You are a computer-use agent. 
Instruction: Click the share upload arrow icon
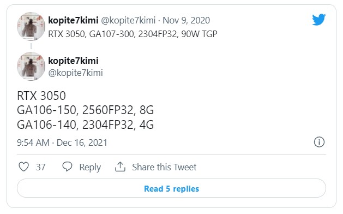[120, 167]
